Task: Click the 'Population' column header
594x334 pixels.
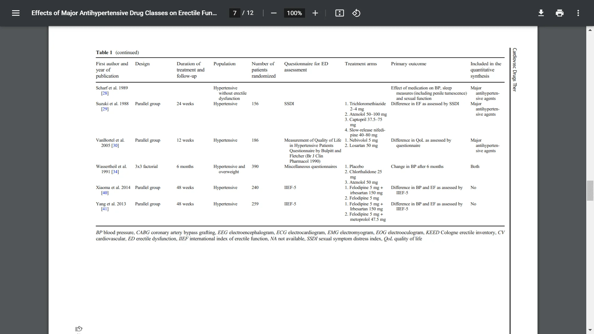Action: coord(224,64)
